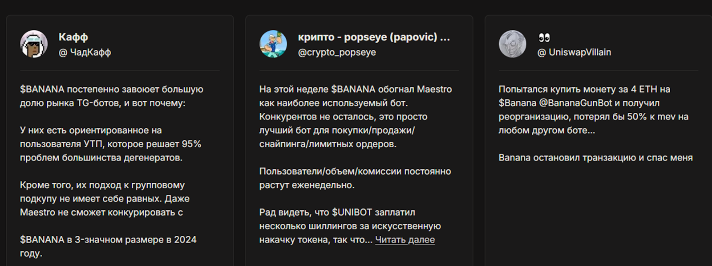Click the Кафф profile avatar
712x266 pixels.
[x=34, y=44]
